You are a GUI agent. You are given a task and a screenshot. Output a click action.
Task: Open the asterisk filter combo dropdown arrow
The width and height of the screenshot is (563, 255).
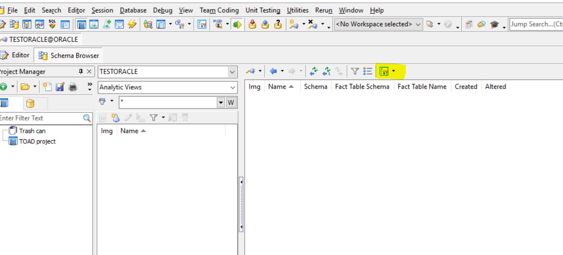tap(221, 102)
